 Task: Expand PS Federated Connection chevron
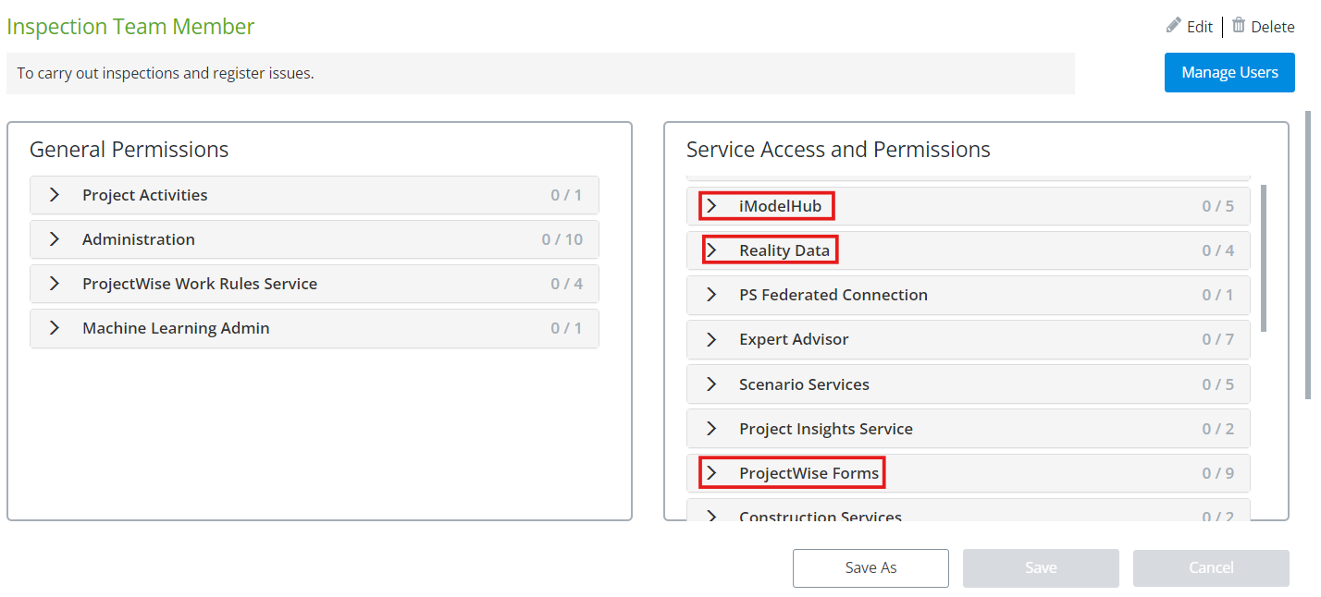711,295
